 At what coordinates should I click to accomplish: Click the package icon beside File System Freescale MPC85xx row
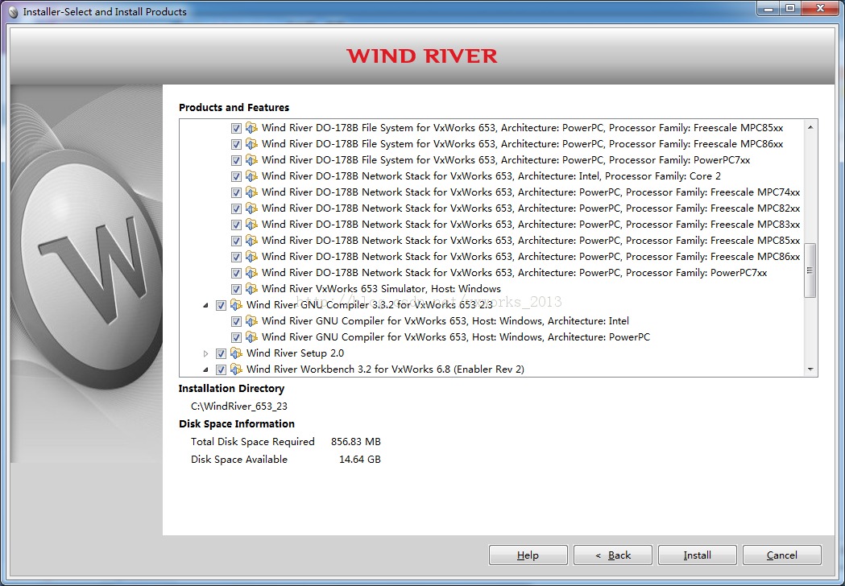(251, 128)
